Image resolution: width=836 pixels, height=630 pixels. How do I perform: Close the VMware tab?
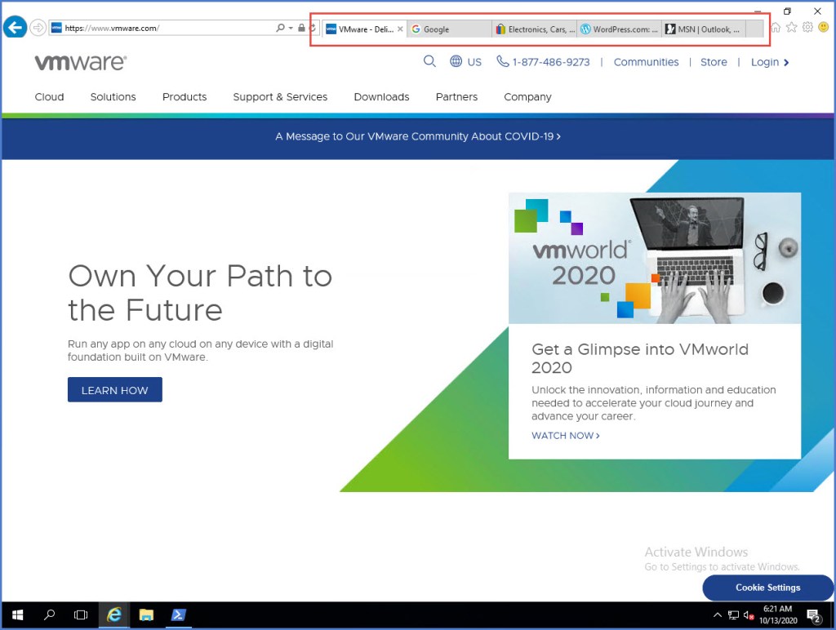click(400, 29)
